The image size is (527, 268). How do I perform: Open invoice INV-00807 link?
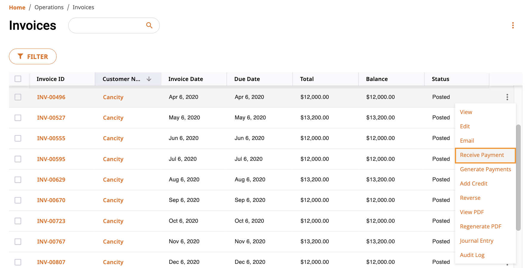(51, 262)
